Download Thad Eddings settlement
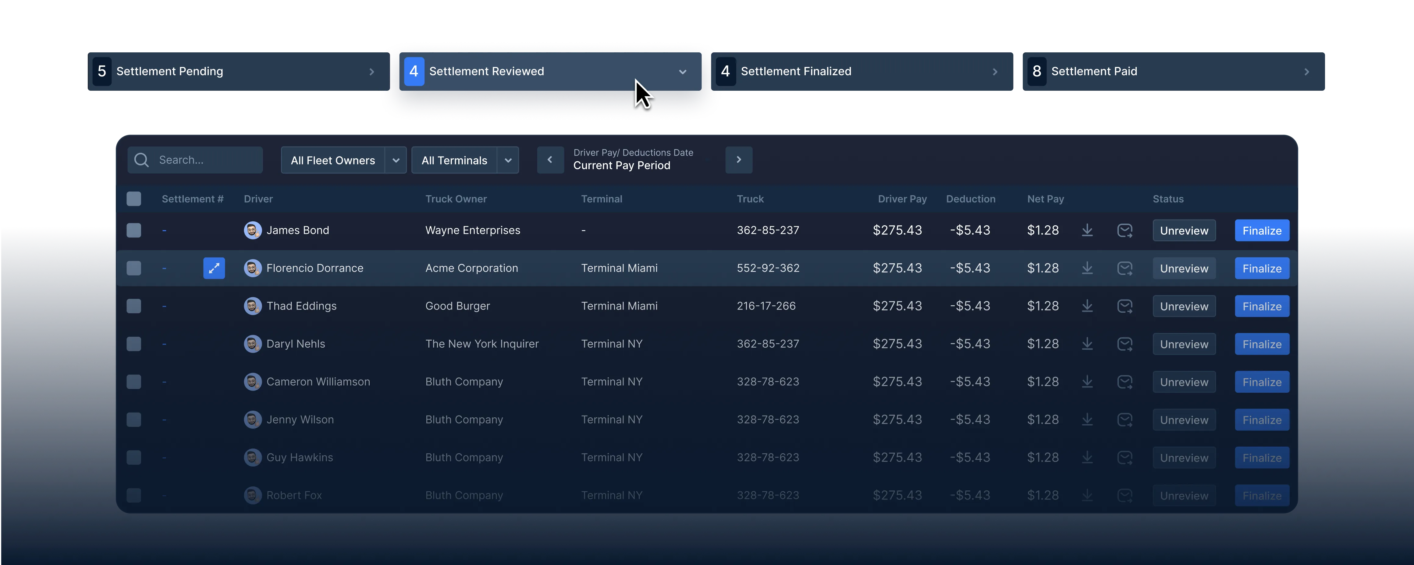Viewport: 1414px width, 565px height. click(x=1087, y=306)
